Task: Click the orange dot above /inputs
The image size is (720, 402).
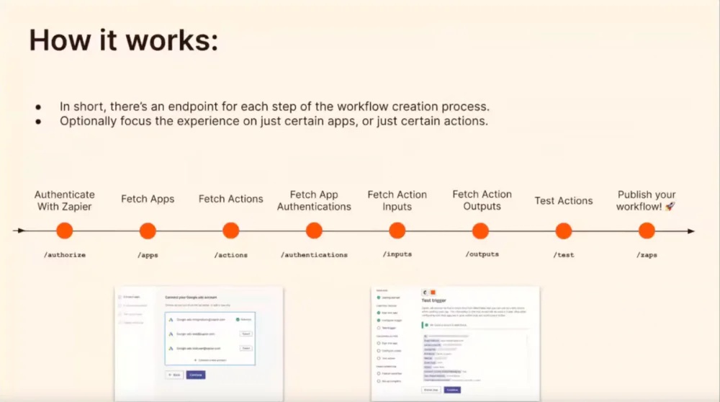Action: click(x=397, y=231)
